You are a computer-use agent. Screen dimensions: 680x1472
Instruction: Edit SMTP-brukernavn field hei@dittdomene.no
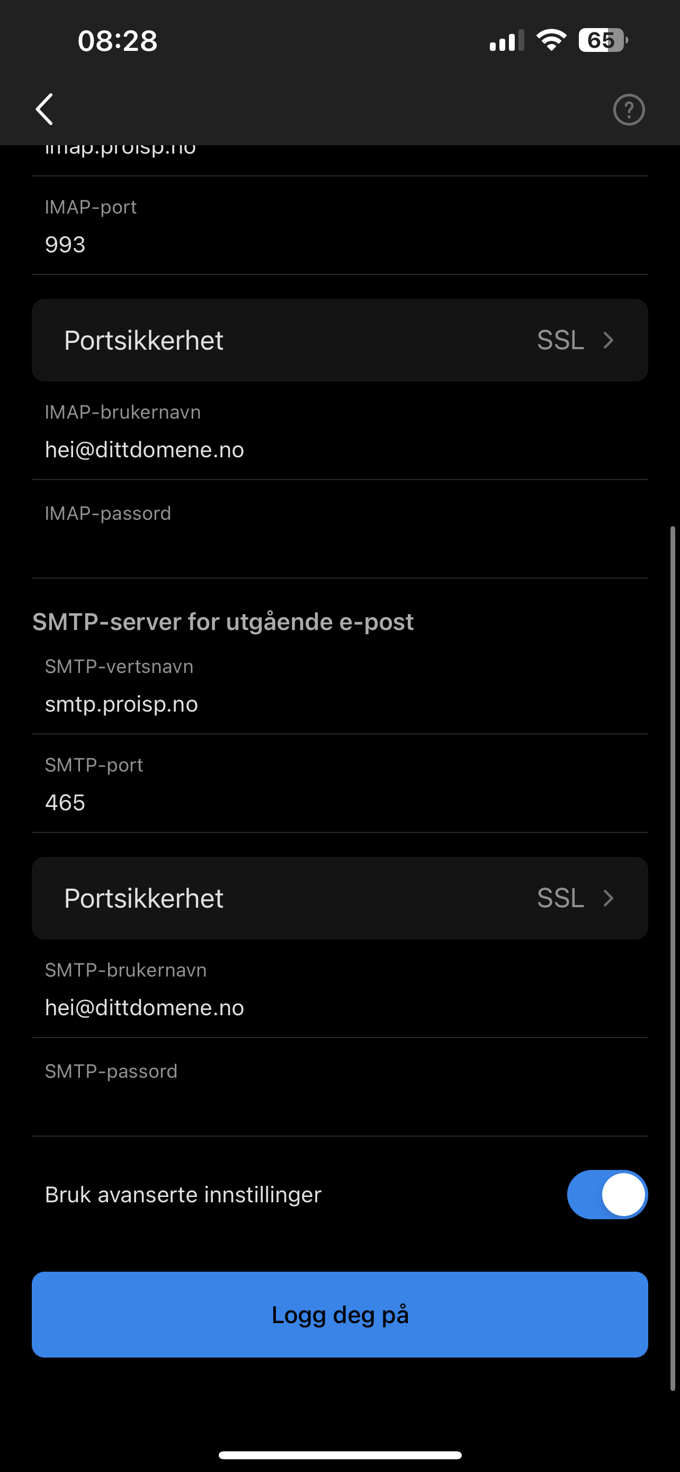pos(339,989)
